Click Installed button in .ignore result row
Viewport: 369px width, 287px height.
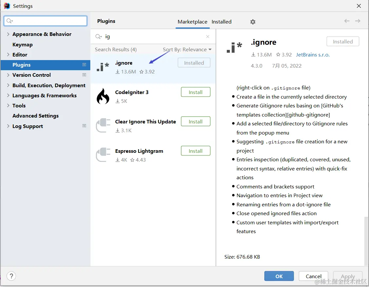tap(194, 63)
